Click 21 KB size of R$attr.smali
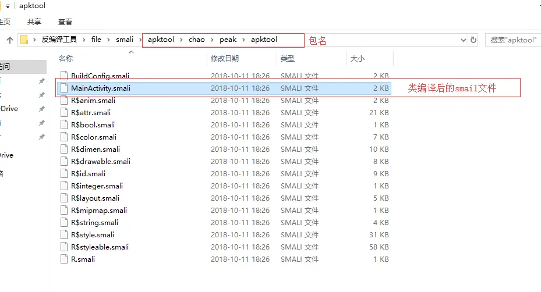This screenshot has width=541, height=292. [x=379, y=113]
